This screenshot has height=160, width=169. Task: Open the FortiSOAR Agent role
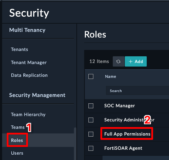click(x=123, y=148)
